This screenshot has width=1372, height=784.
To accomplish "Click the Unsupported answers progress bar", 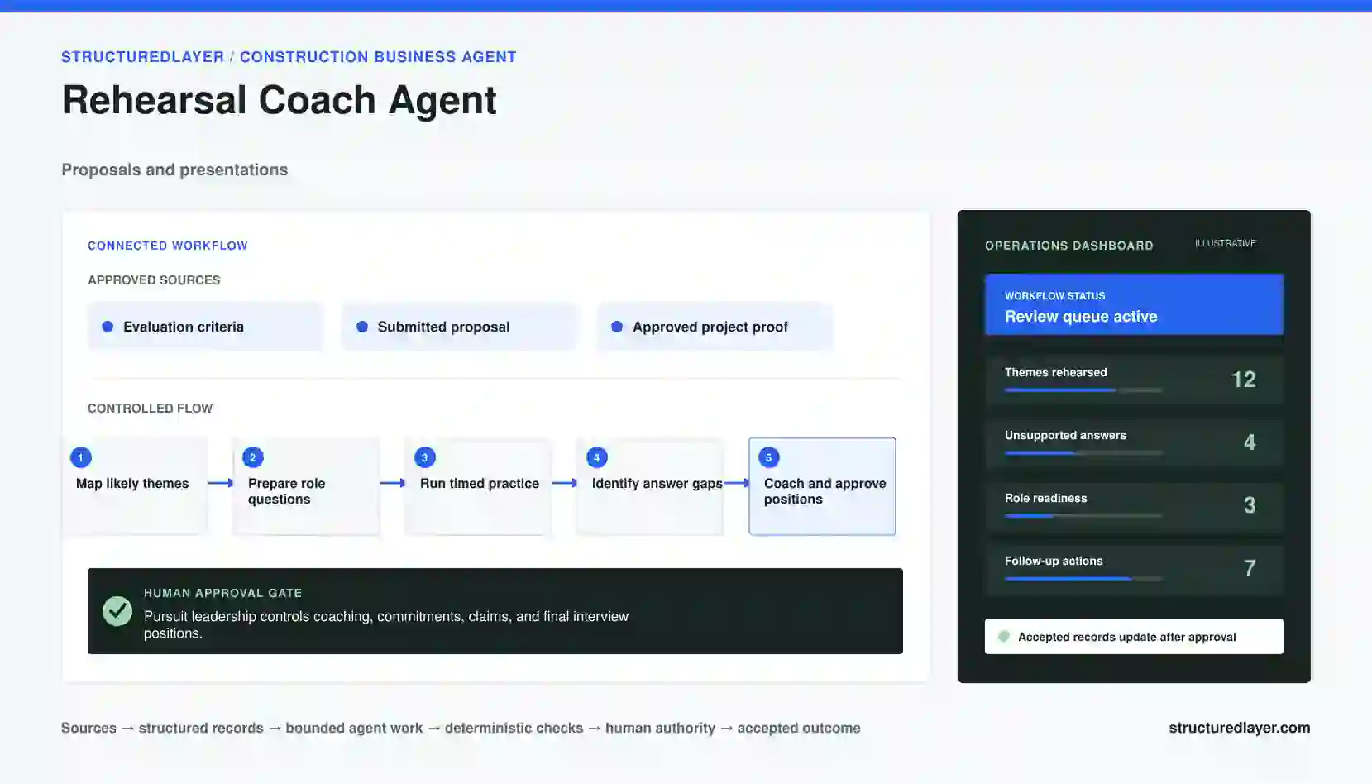I will pyautogui.click(x=1083, y=452).
